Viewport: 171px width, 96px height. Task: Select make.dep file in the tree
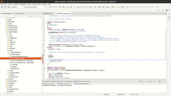[14, 65]
